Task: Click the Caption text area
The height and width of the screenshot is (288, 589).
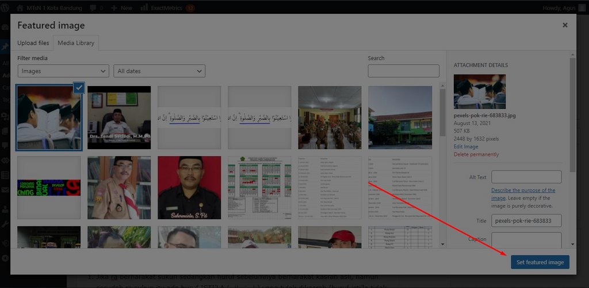Action: (x=526, y=240)
